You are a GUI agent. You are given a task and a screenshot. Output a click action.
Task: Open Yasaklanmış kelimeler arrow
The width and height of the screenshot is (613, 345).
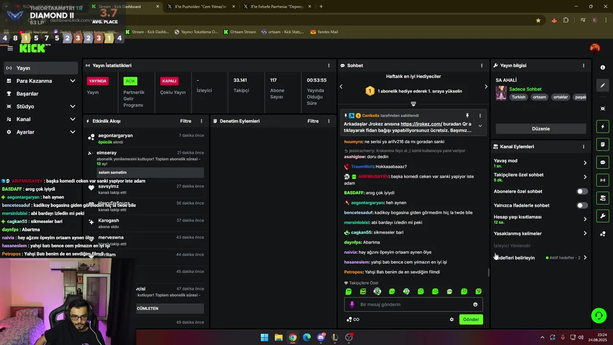(585, 233)
